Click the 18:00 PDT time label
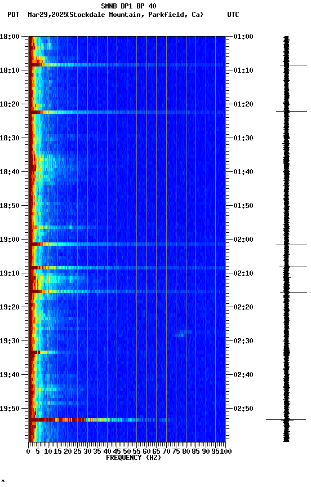This screenshot has width=311, height=487. point(10,36)
